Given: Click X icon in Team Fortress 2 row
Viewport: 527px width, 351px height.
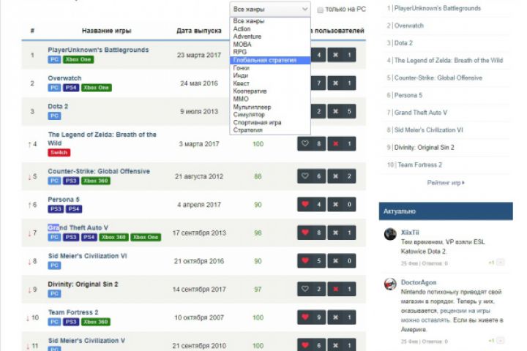Looking at the screenshot, I should point(335,317).
